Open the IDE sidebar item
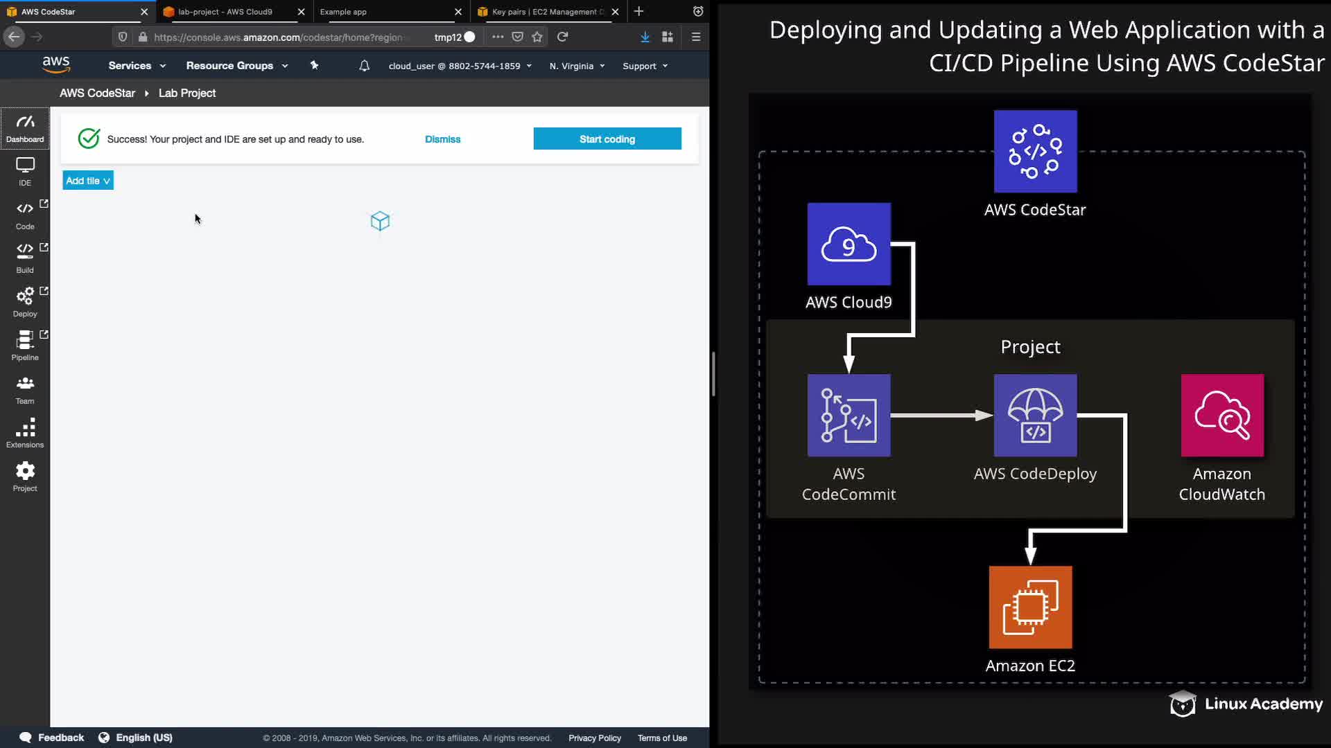Viewport: 1331px width, 748px height. [x=25, y=171]
